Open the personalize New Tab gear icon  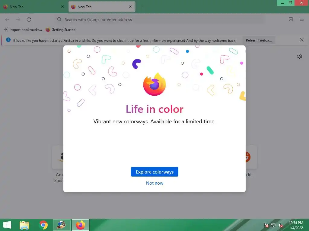coord(300,56)
